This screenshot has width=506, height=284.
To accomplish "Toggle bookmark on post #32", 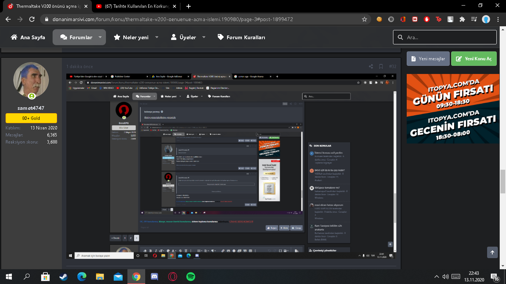I will tap(381, 67).
